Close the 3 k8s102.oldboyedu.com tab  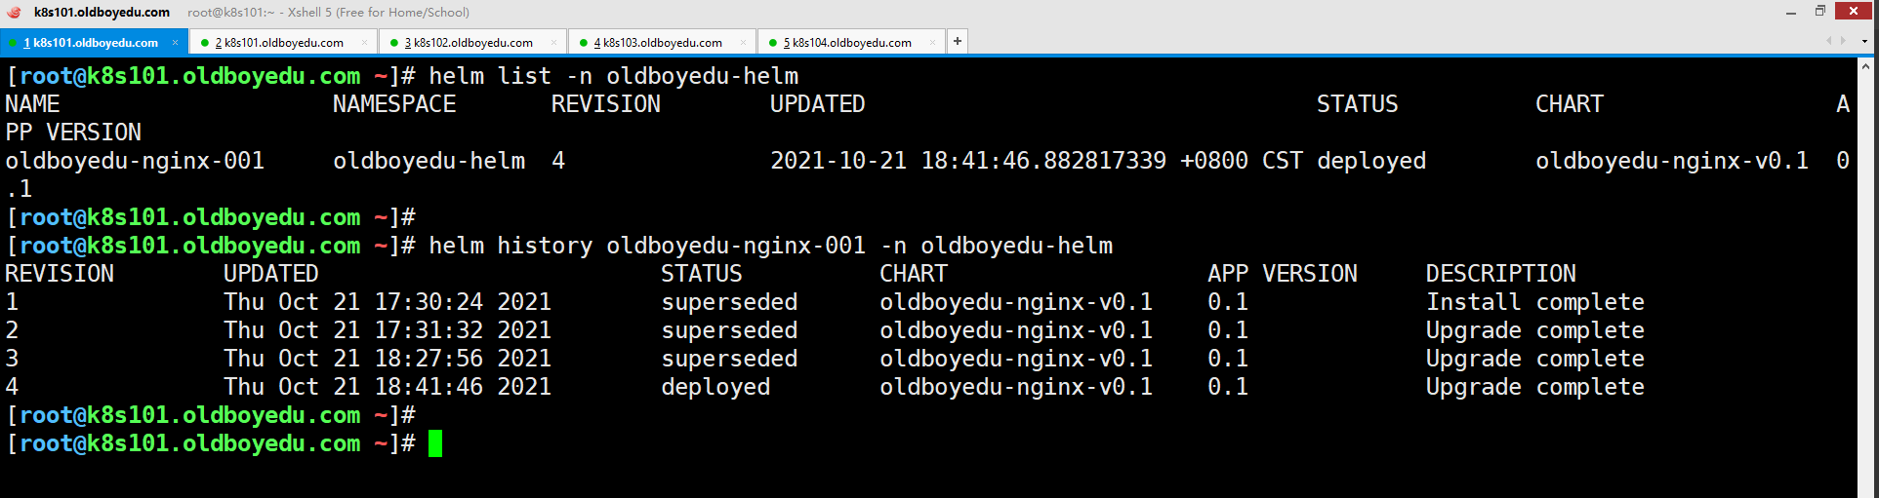coord(553,42)
